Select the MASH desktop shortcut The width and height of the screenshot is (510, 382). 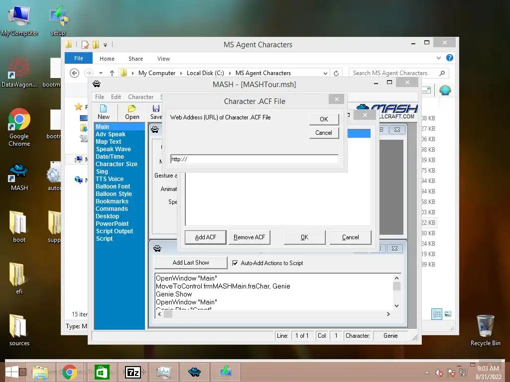[19, 177]
